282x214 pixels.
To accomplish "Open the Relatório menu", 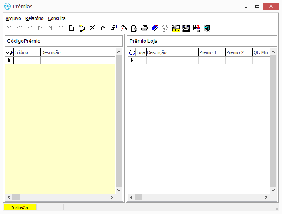I will click(34, 18).
